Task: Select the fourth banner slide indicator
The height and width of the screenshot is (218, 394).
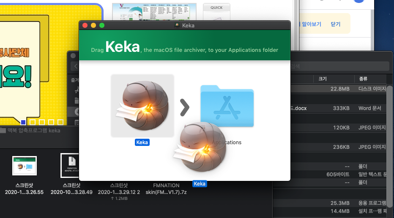Action: tap(51, 122)
